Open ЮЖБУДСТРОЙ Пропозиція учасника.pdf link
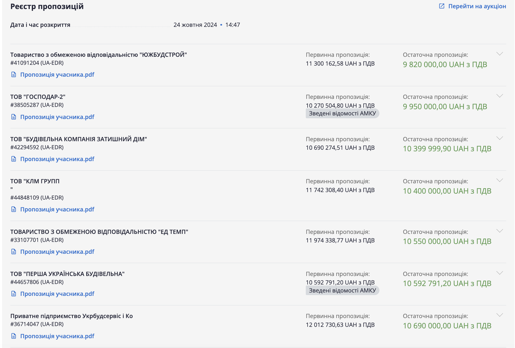Viewport: 515px width, 348px height. tap(57, 75)
